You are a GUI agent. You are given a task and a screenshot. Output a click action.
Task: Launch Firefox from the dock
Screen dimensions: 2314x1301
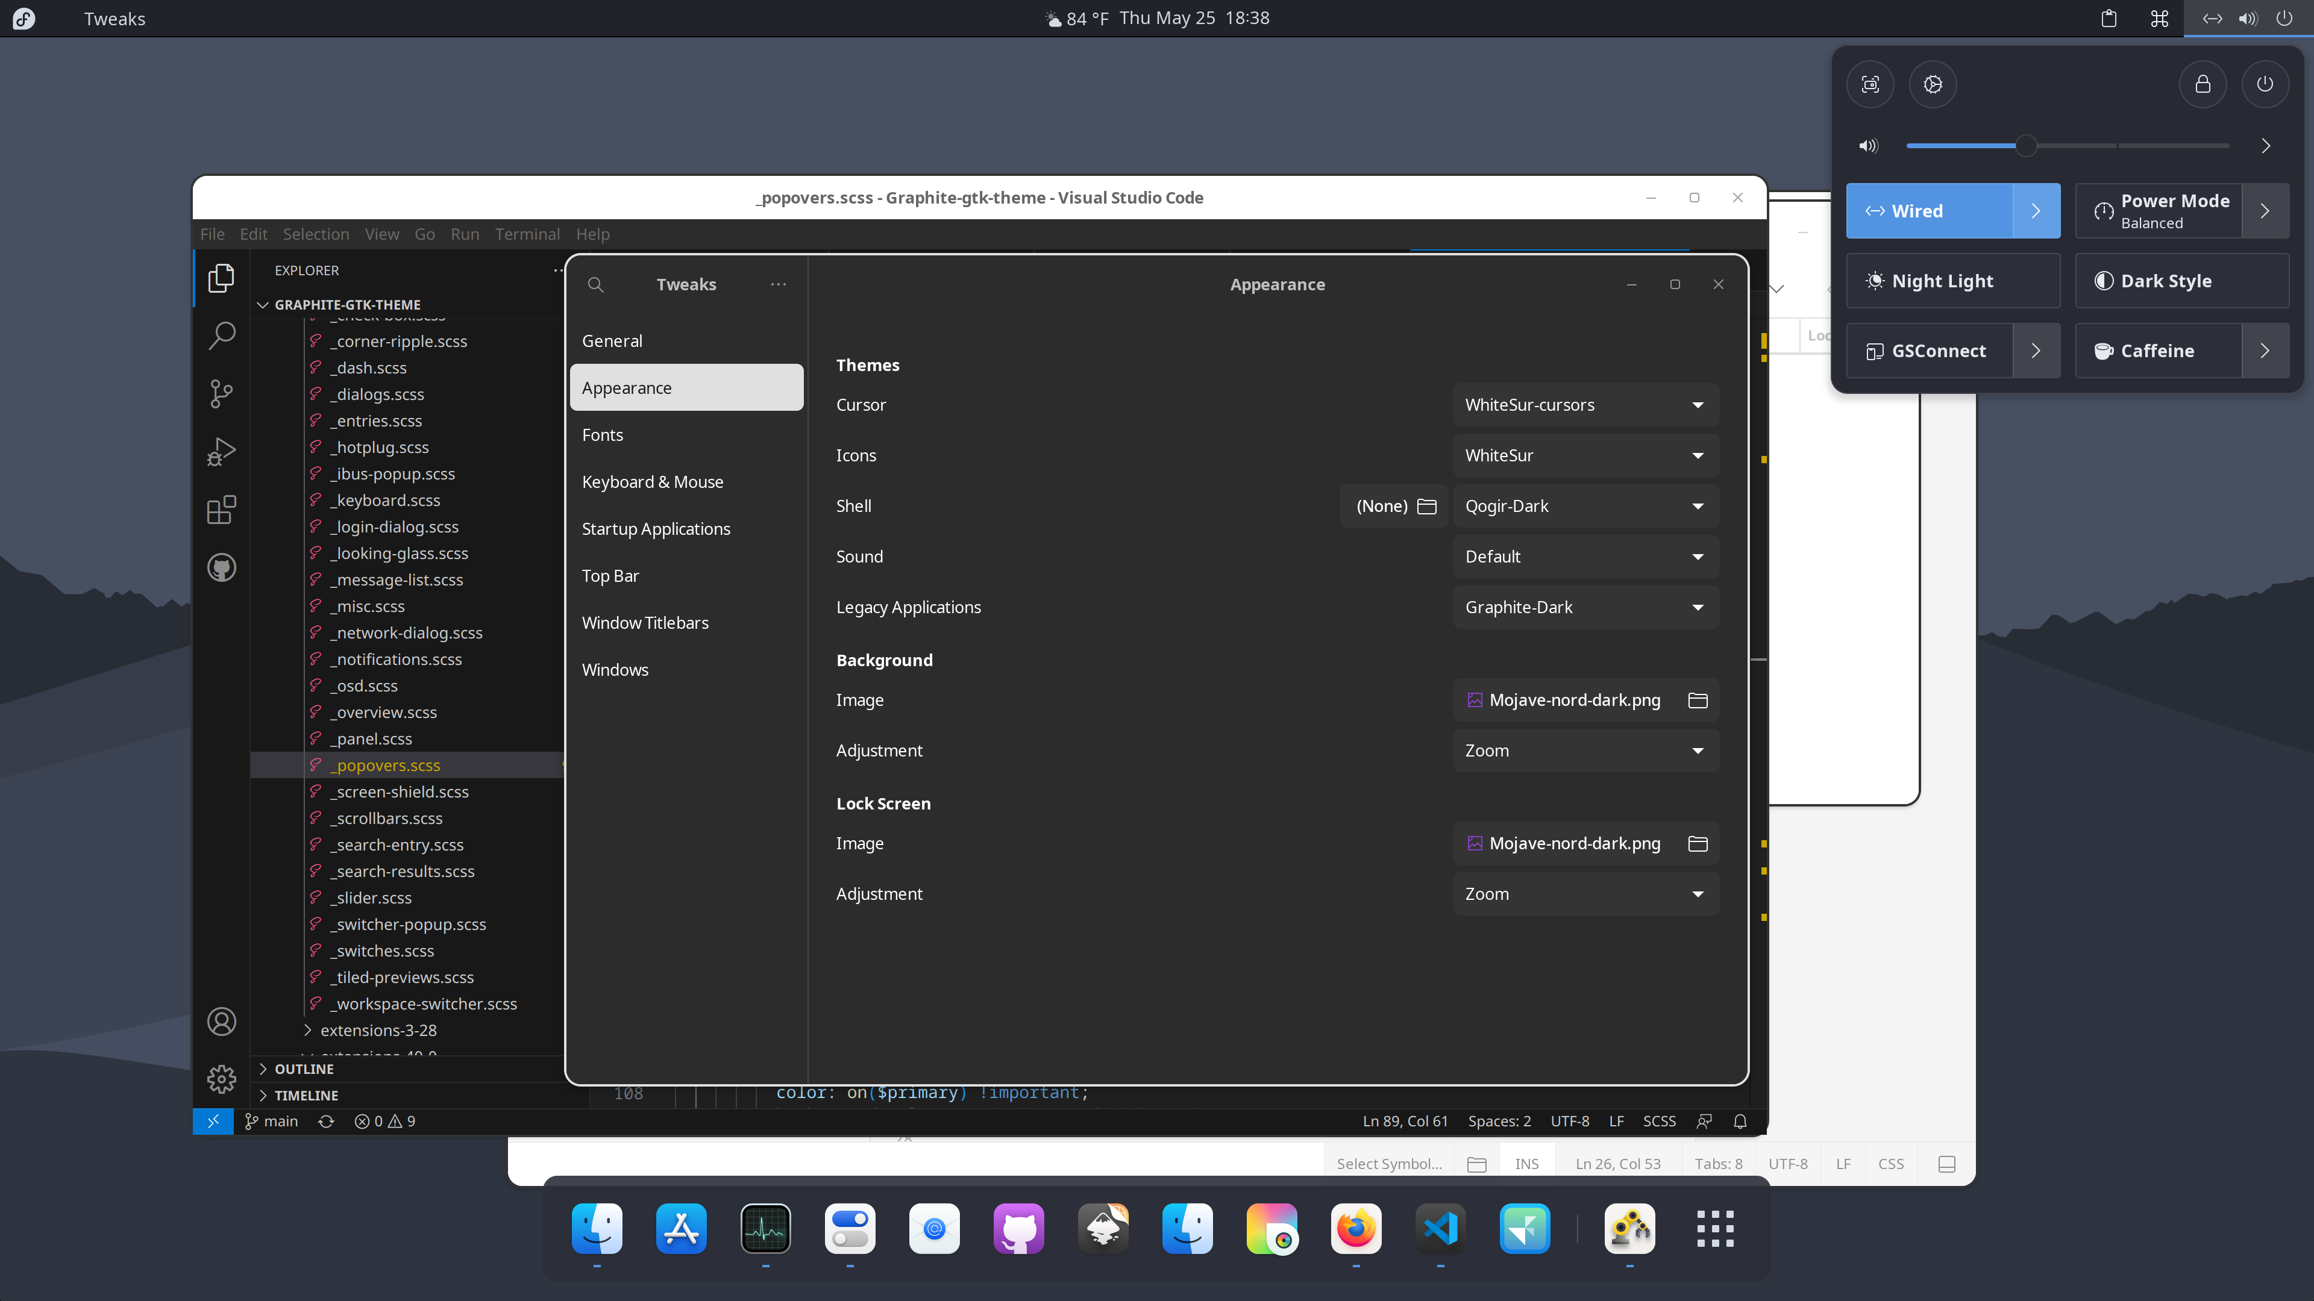pos(1355,1228)
